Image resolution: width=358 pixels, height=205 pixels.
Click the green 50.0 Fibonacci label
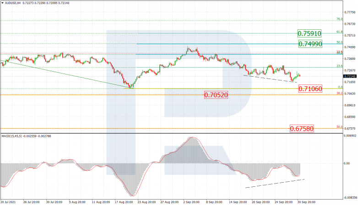339,42
